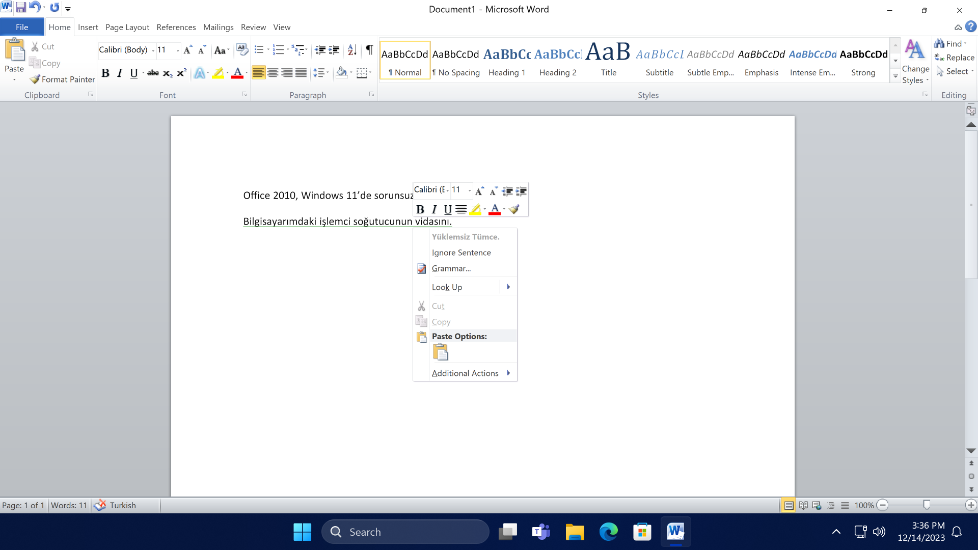This screenshot has width=978, height=550.
Task: Click the Bullets list icon
Action: pyautogui.click(x=259, y=50)
